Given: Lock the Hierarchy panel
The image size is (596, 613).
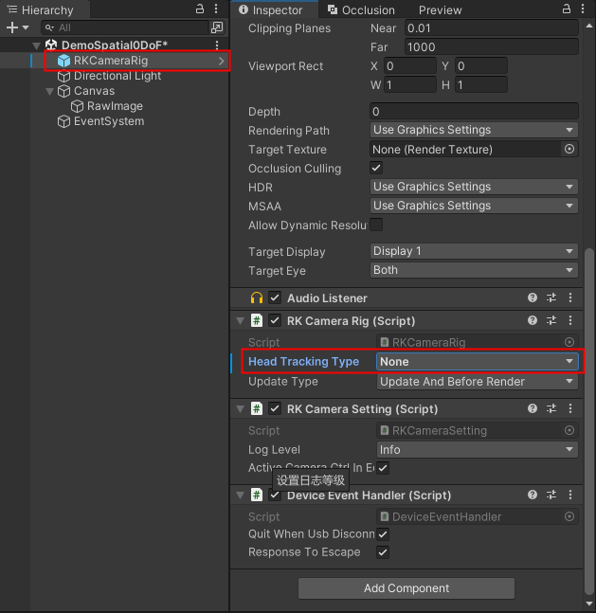Looking at the screenshot, I should click(x=199, y=9).
